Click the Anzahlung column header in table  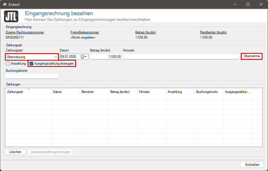point(180,92)
